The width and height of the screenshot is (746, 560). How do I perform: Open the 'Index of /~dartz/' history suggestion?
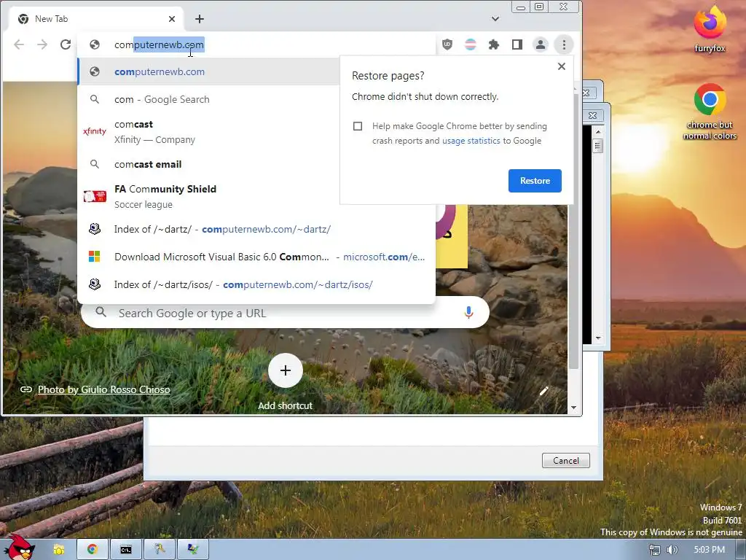256,229
